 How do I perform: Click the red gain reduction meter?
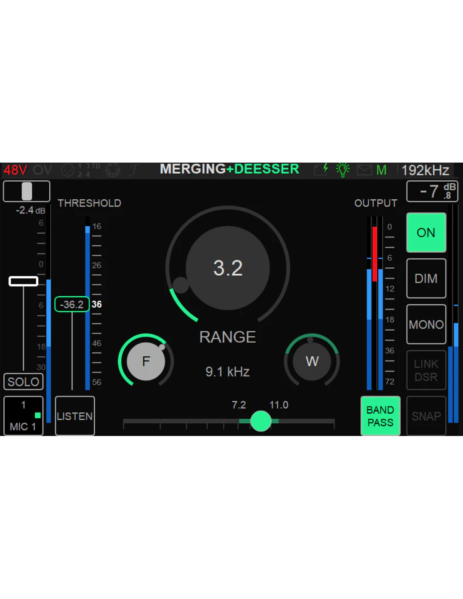(x=375, y=254)
